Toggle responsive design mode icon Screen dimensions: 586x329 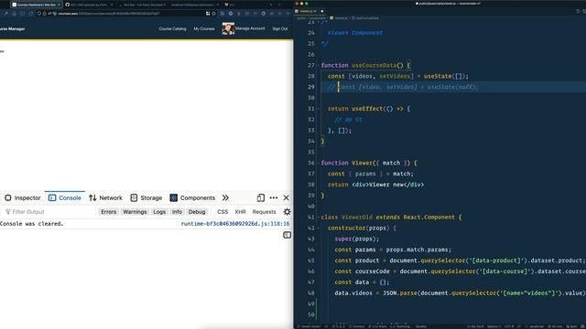261,197
